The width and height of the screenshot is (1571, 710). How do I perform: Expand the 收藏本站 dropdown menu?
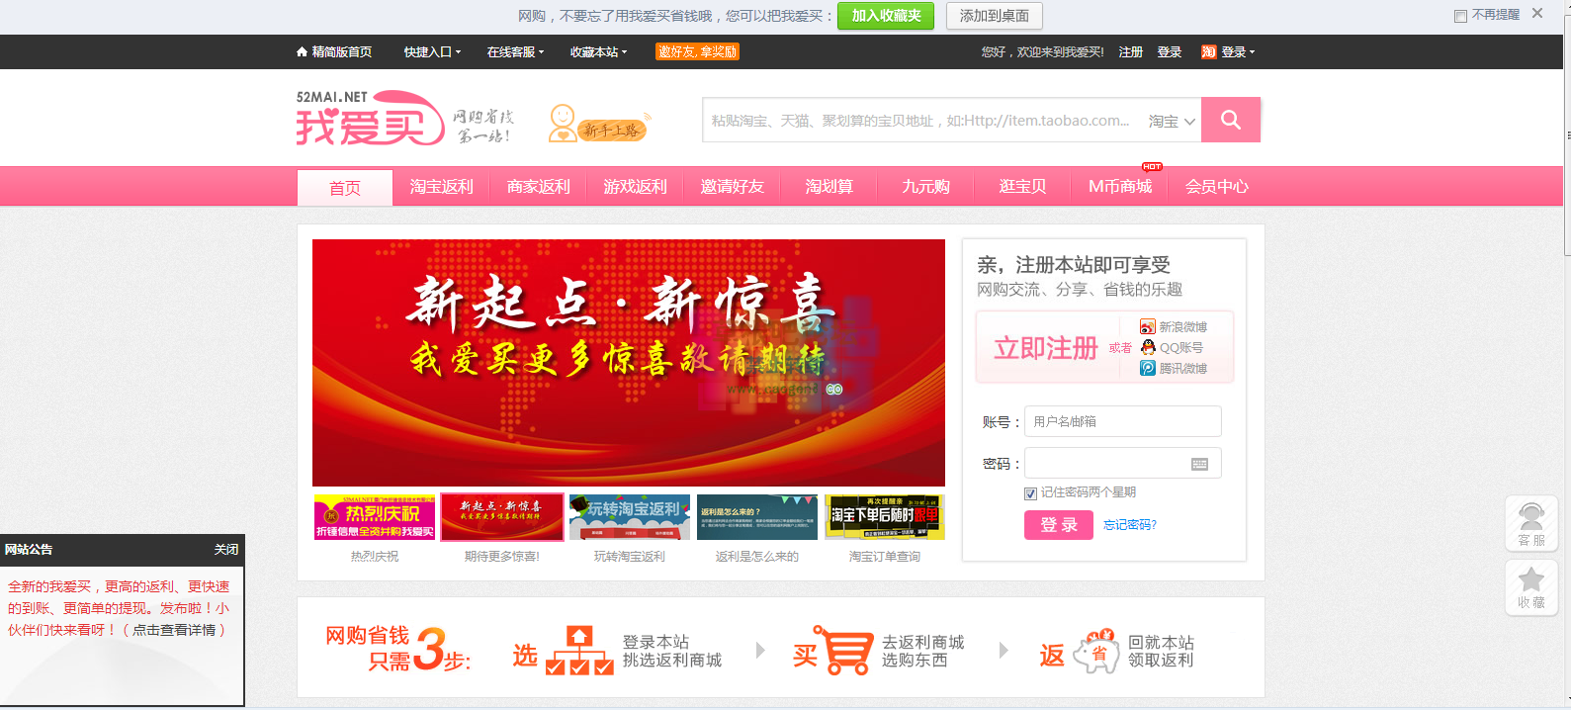598,52
